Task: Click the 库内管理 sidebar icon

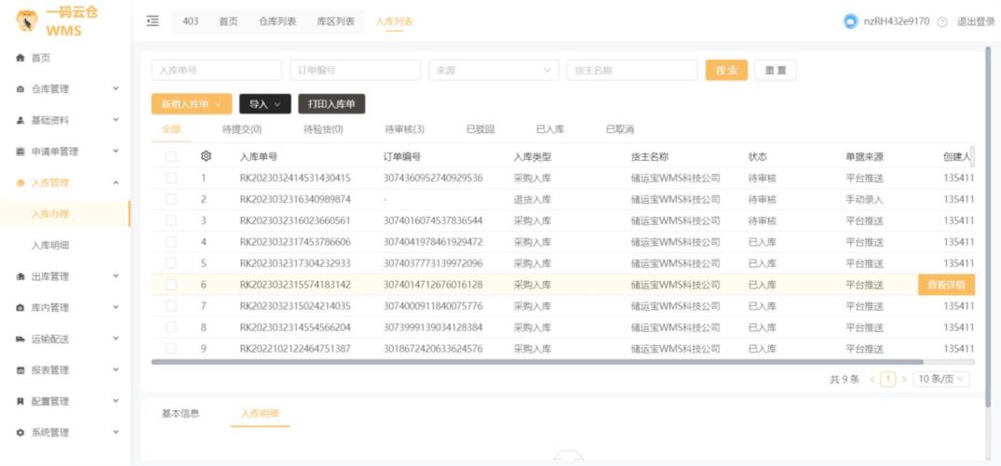Action: pyautogui.click(x=20, y=308)
